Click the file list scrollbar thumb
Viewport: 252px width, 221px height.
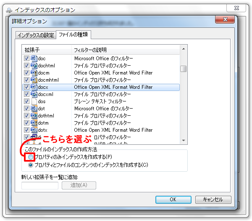coord(184,69)
